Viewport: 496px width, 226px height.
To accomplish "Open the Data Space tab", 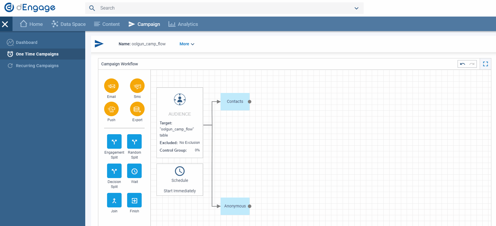I will (69, 24).
